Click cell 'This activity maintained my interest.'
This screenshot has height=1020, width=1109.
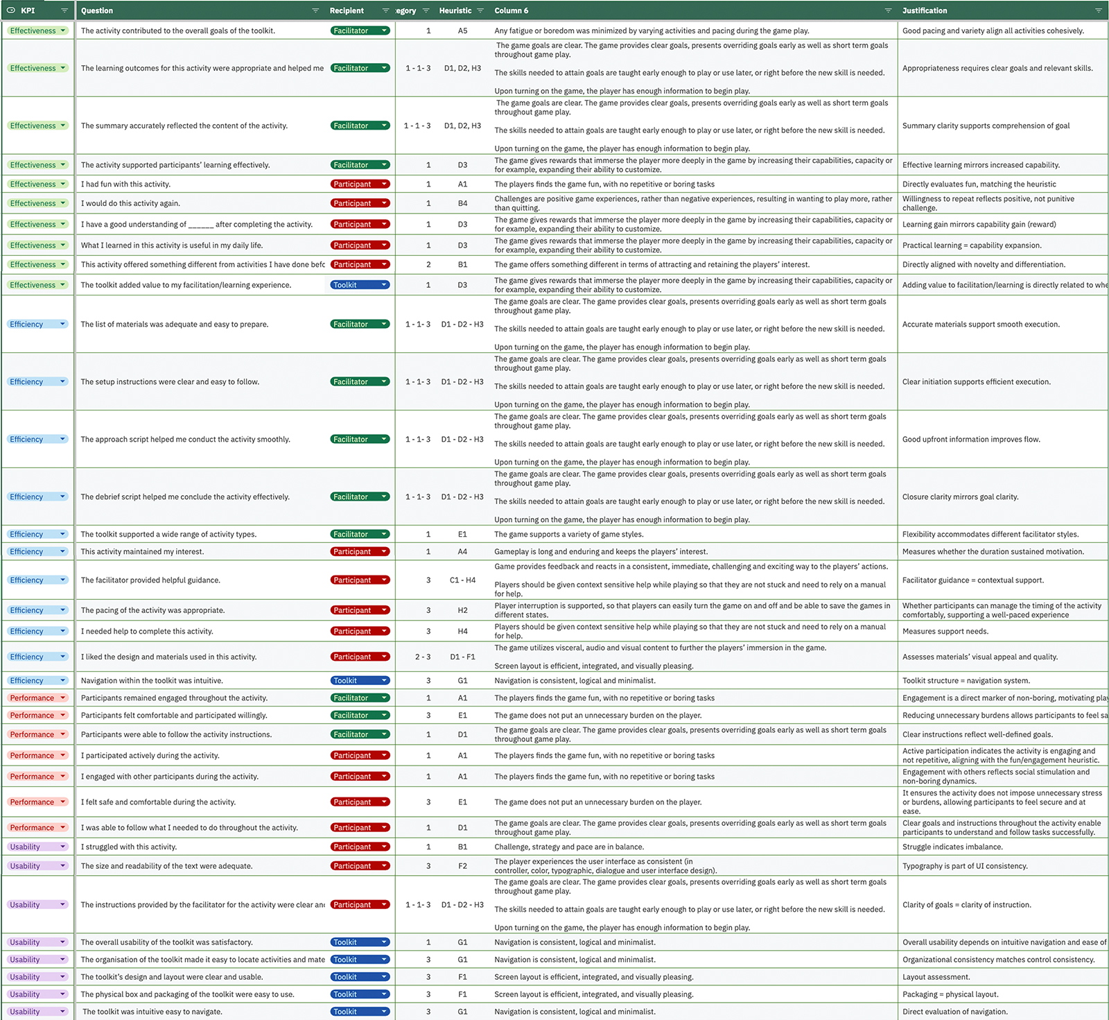pos(142,552)
